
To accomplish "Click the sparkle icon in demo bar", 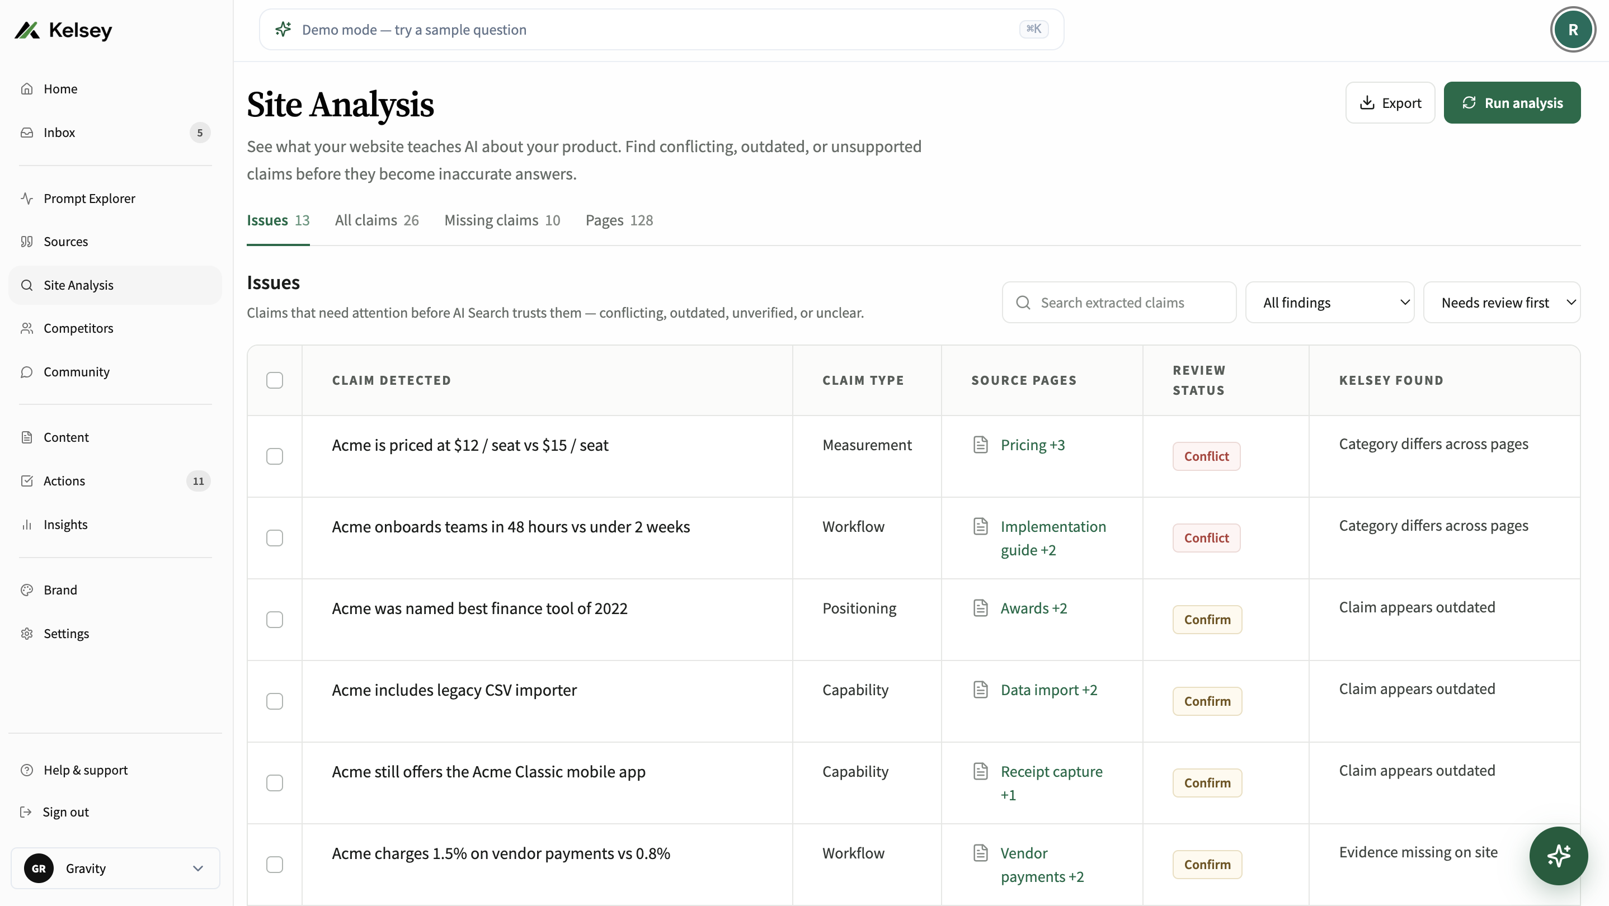I will click(284, 29).
